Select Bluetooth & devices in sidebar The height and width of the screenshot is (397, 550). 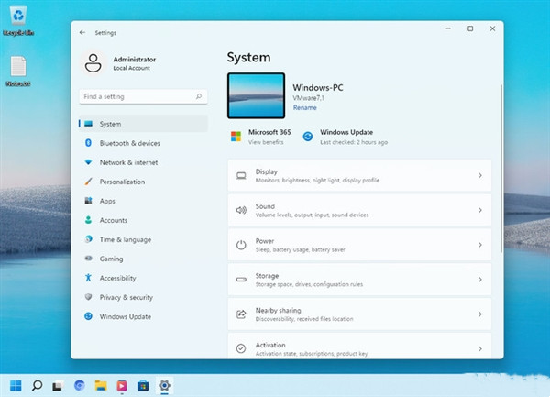click(x=129, y=143)
